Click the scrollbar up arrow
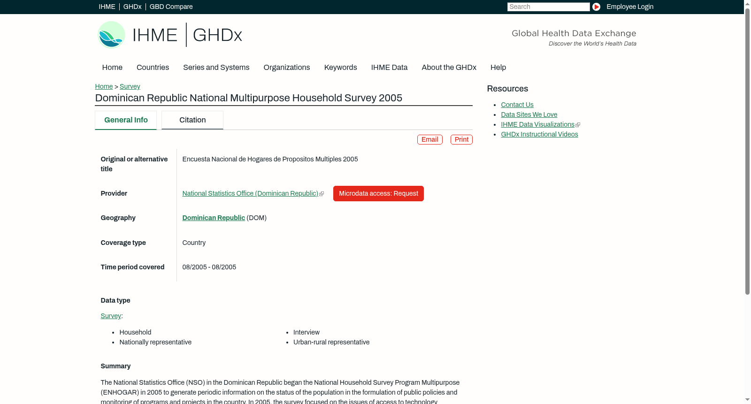This screenshot has height=404, width=751. (x=747, y=3)
